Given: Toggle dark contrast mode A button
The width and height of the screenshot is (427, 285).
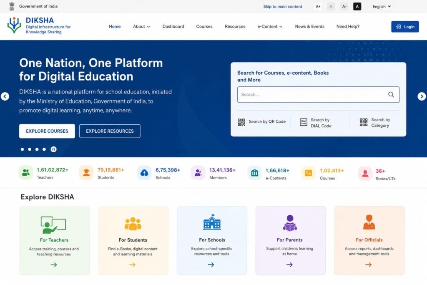Looking at the screenshot, I should click(357, 7).
